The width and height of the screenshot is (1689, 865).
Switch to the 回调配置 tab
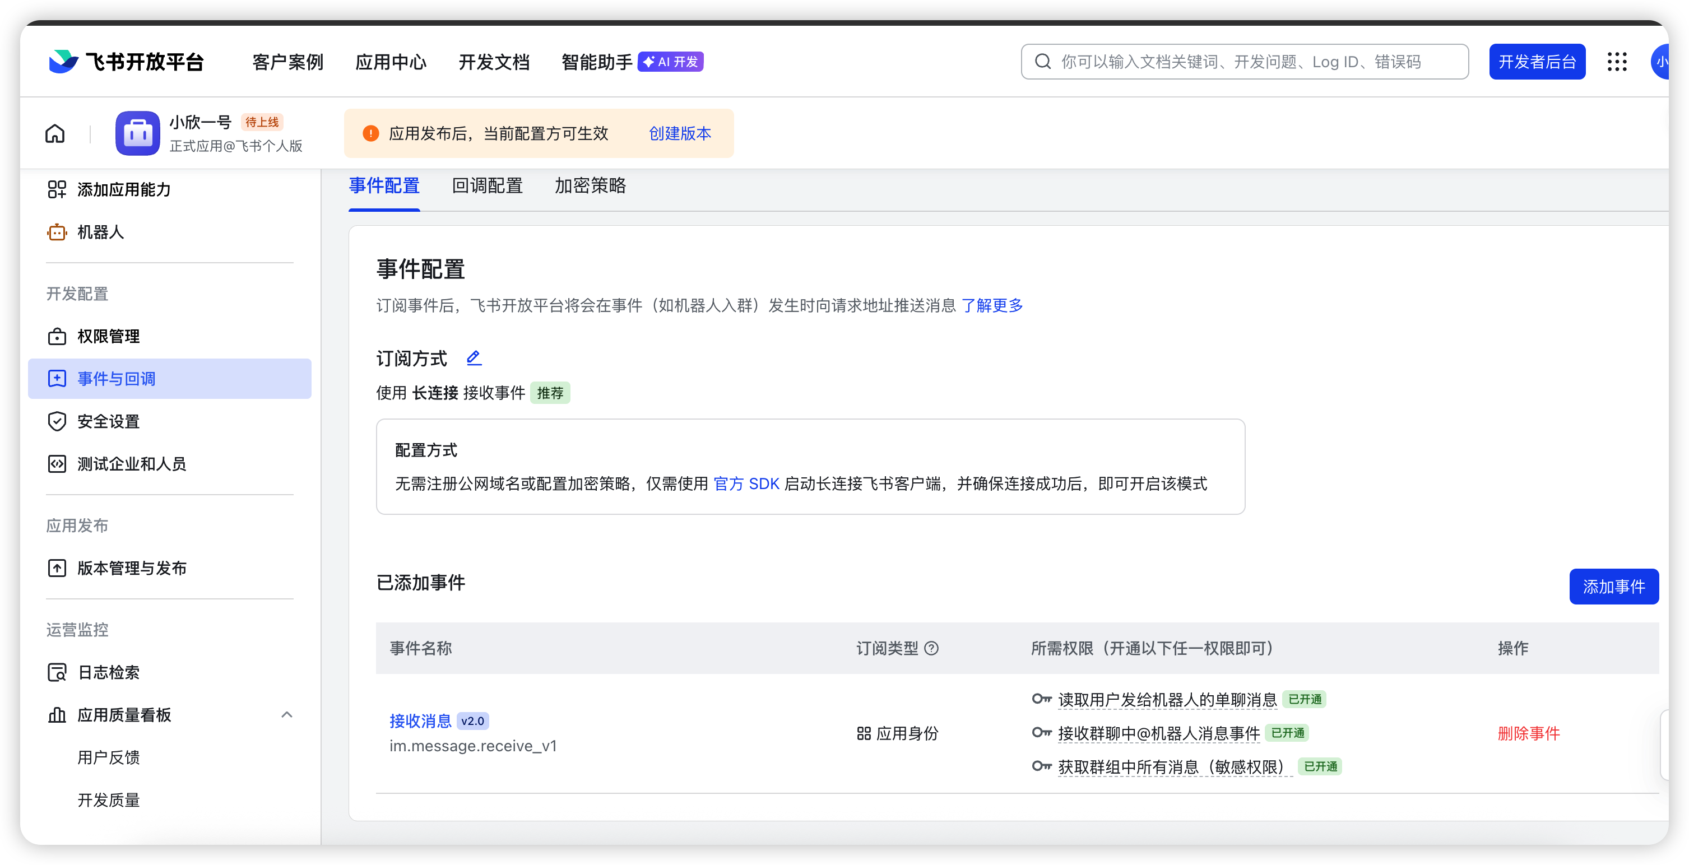pyautogui.click(x=487, y=186)
